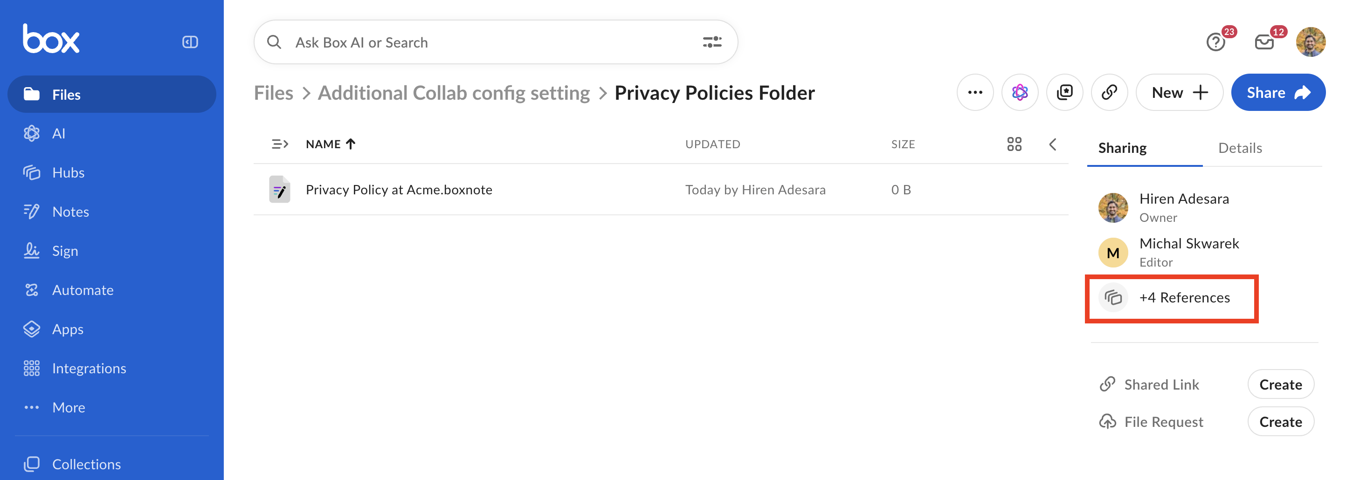Open the help icon with 23 badge
Screen dimensions: 1353x480
click(x=1215, y=42)
